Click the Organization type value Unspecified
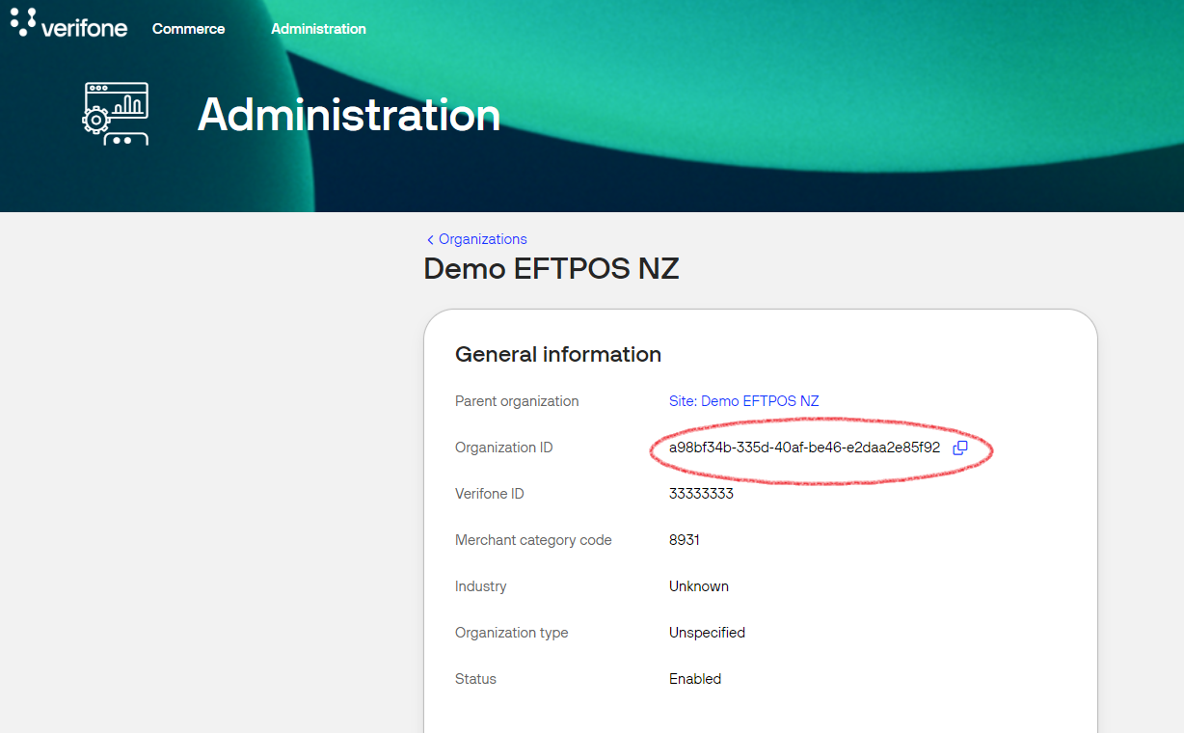This screenshot has width=1184, height=733. coord(707,633)
